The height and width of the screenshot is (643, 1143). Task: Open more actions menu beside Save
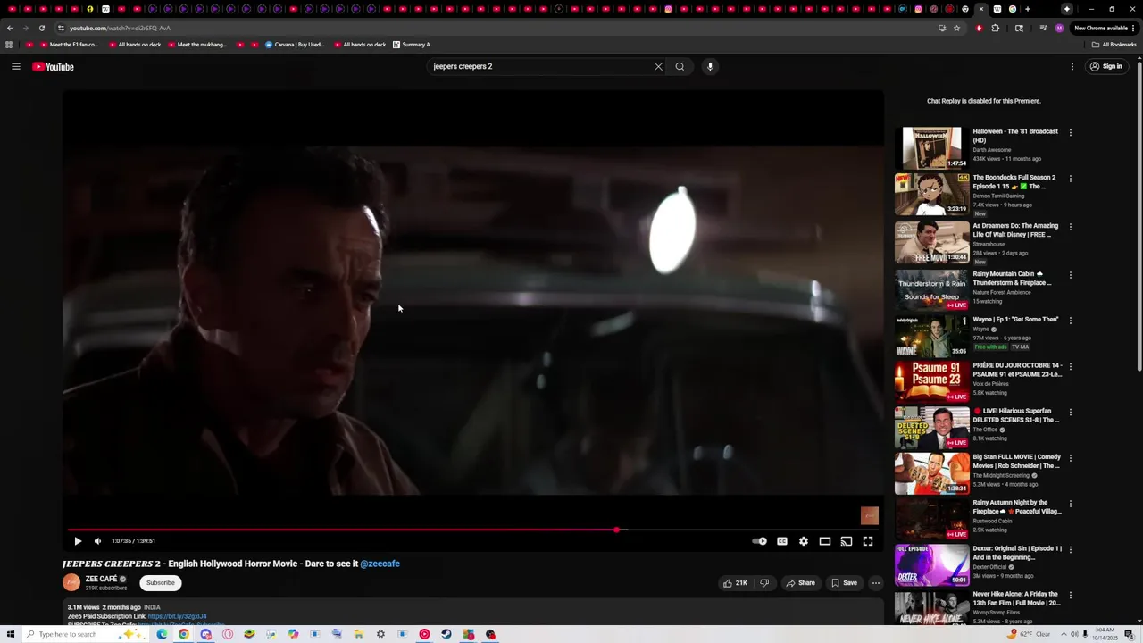pos(875,583)
